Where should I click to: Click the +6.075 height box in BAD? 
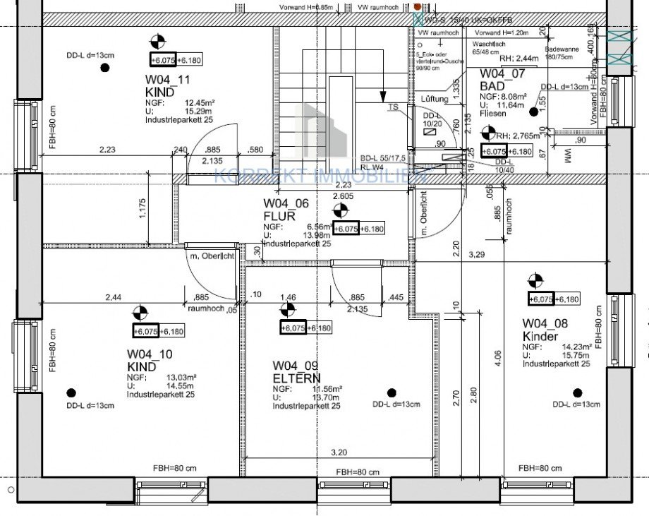coord(495,152)
